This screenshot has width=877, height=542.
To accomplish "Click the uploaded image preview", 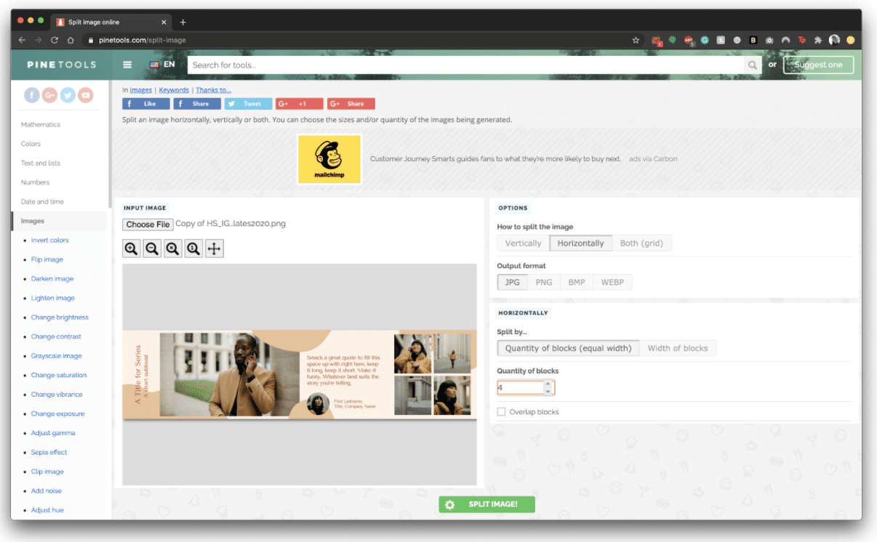I will (299, 375).
